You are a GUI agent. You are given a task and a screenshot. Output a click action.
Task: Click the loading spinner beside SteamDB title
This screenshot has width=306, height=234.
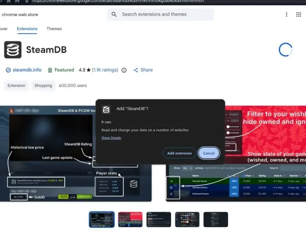click(x=285, y=50)
